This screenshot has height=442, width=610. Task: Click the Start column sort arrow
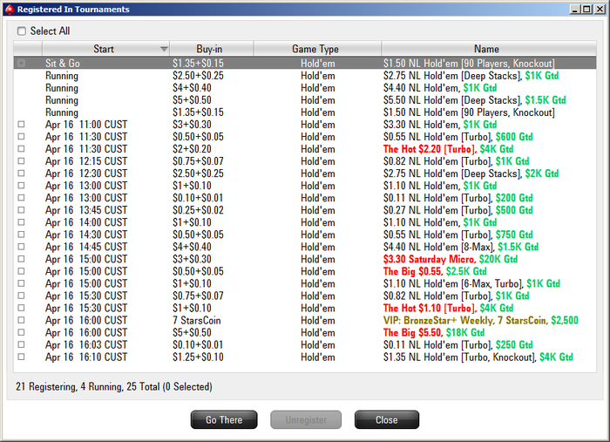click(x=164, y=49)
